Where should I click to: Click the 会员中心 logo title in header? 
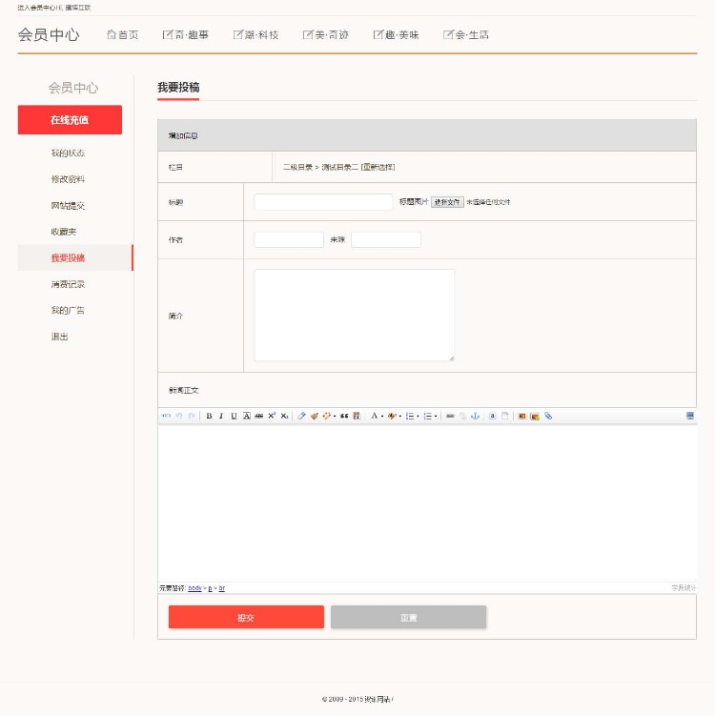point(49,34)
